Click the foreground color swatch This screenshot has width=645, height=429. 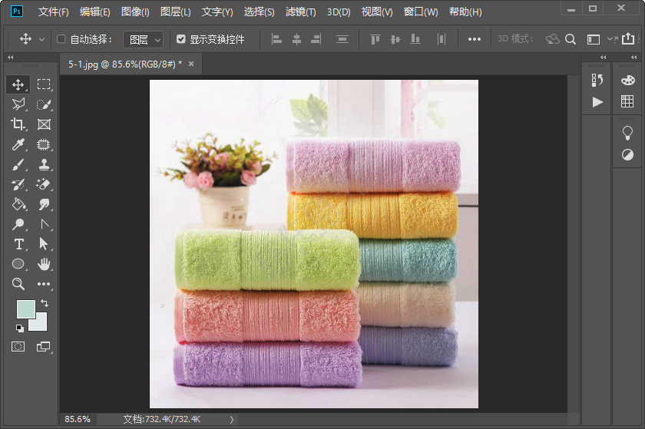pyautogui.click(x=25, y=309)
